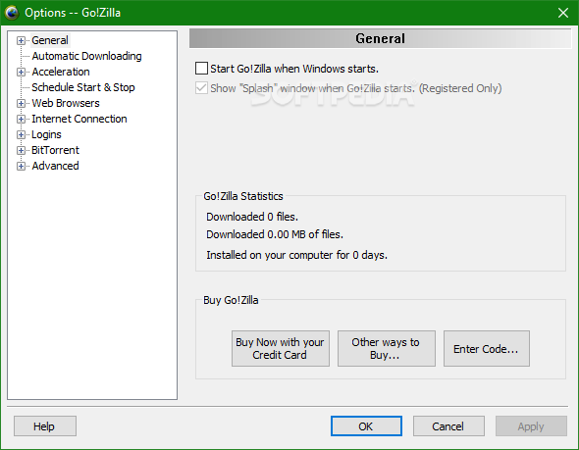Enable Start Go!Zilla when Windows starts checkbox
This screenshot has height=450, width=579.
[201, 69]
